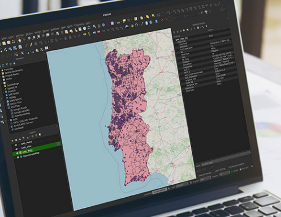Switch to the Layer Styling tab

click(x=220, y=171)
